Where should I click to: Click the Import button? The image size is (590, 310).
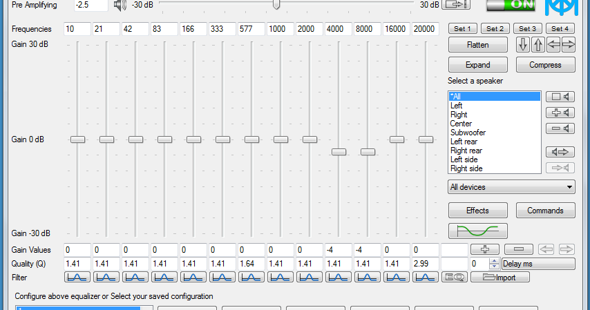[500, 278]
